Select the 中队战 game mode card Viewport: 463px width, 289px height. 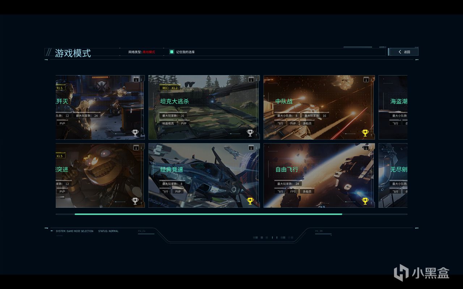[319, 107]
